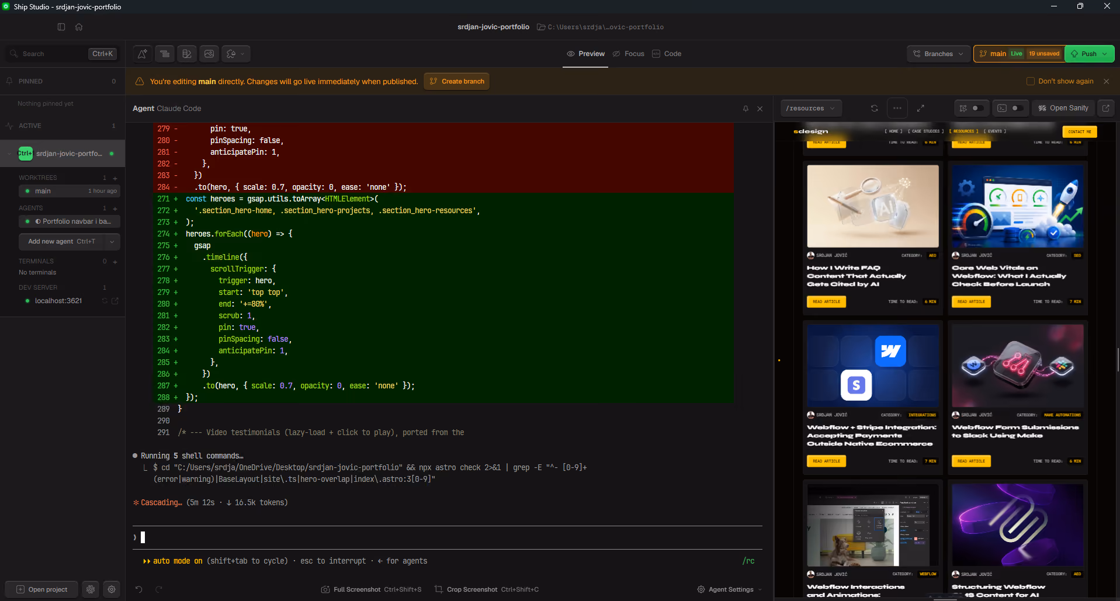1120x601 pixels.
Task: Add a new worktree with plus icon
Action: (x=115, y=178)
